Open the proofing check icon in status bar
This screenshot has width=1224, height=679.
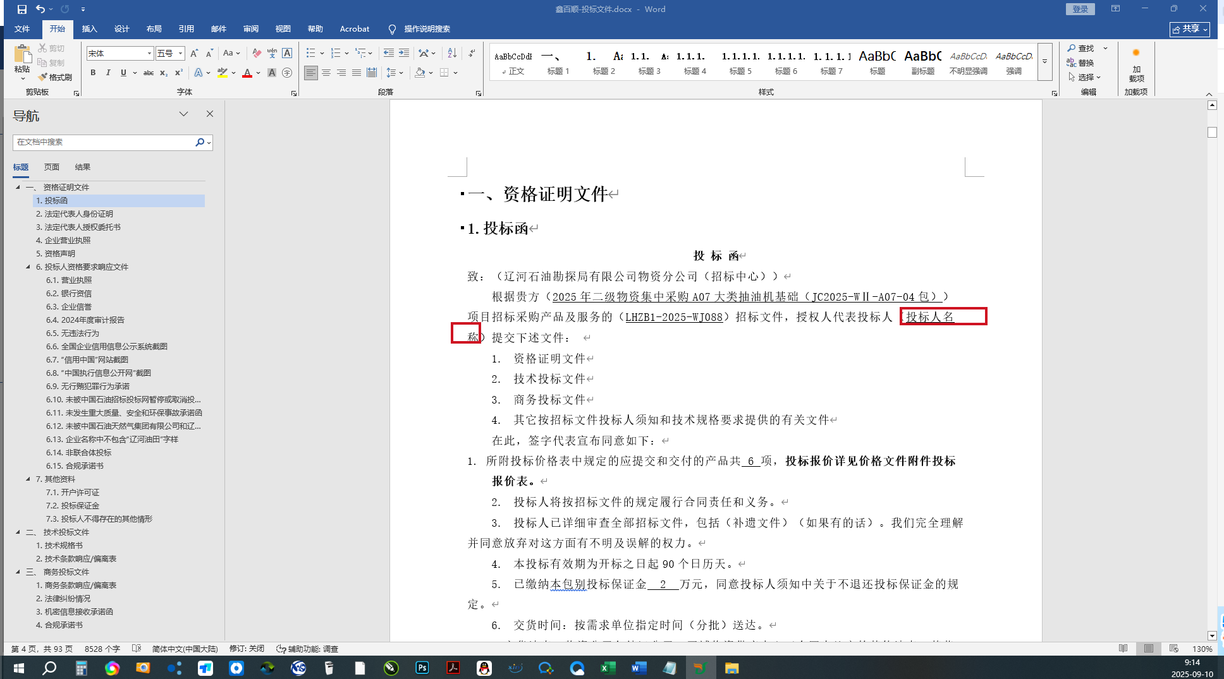point(137,649)
